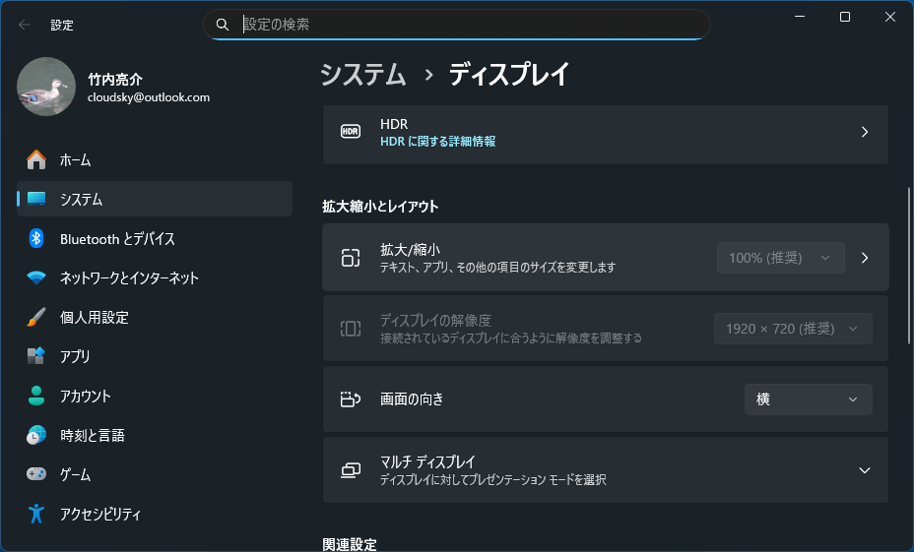Open 時刻と言語 settings category
The width and height of the screenshot is (914, 552).
(155, 435)
